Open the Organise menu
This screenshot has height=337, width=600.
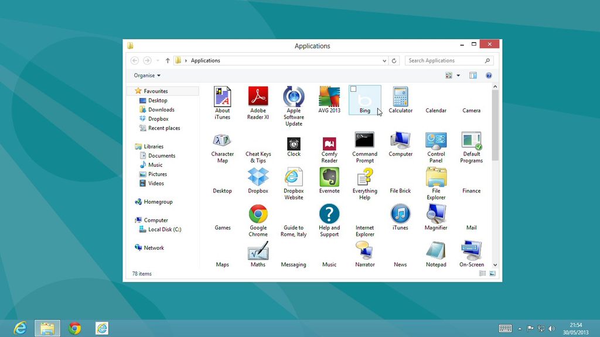pos(146,75)
